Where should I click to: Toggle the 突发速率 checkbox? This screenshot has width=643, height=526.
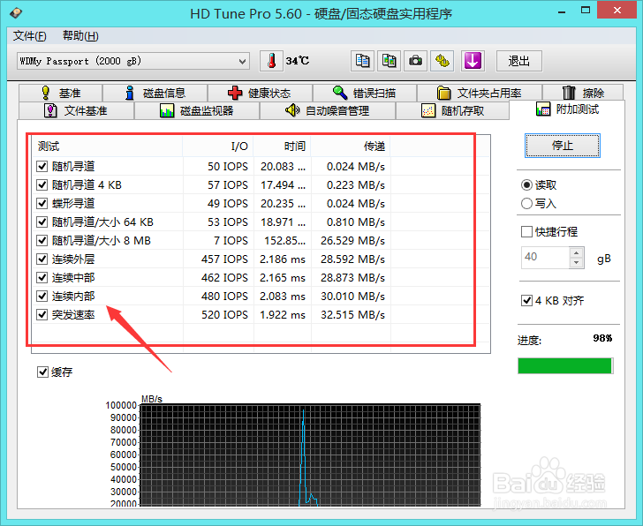click(x=42, y=314)
